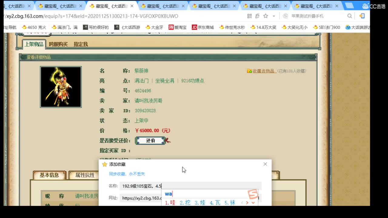The width and height of the screenshot is (388, 218).
Task: Click the yellow star icon in 添加收藏 title
Action: pos(105,164)
